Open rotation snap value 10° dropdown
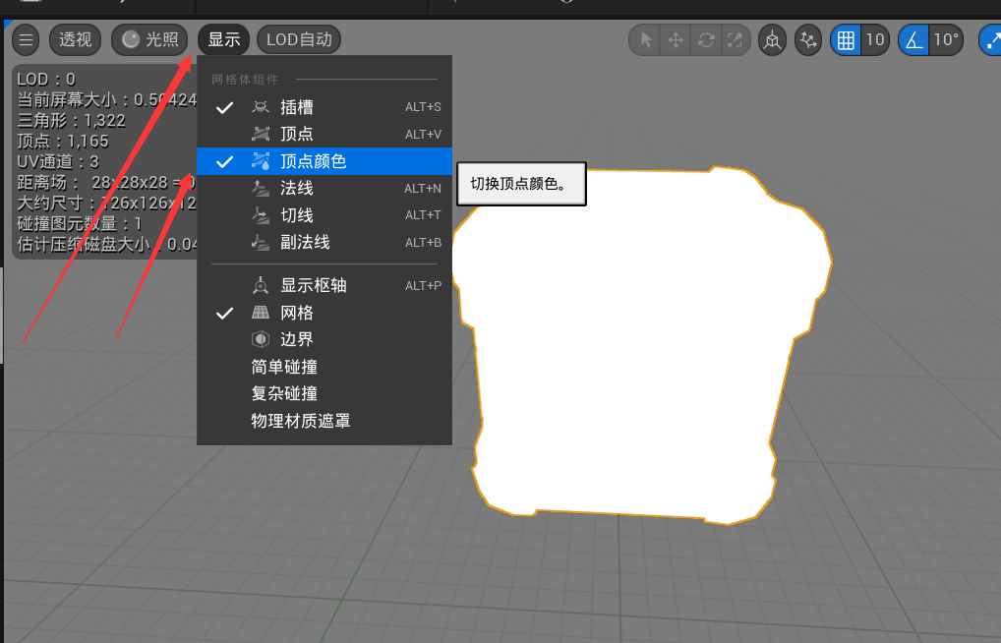The width and height of the screenshot is (1001, 643). click(x=946, y=40)
